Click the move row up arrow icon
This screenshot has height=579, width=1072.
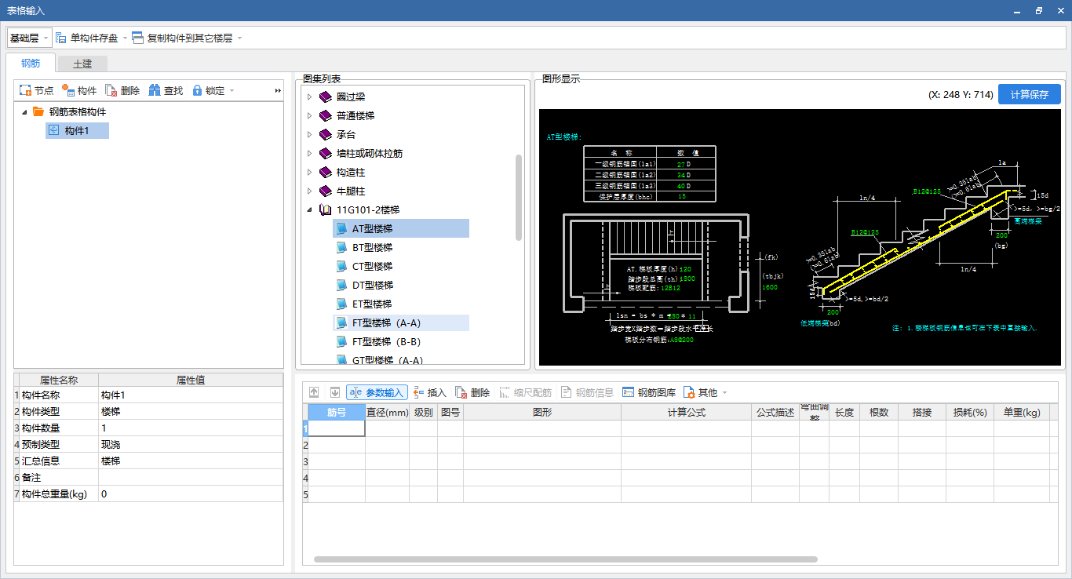click(314, 392)
